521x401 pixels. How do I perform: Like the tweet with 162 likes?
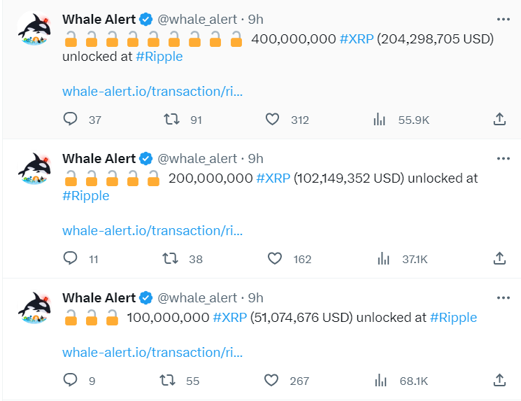[x=274, y=258]
